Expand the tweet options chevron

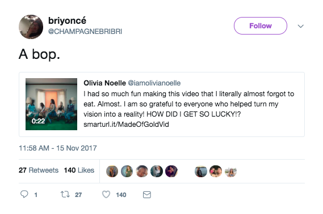[300, 26]
